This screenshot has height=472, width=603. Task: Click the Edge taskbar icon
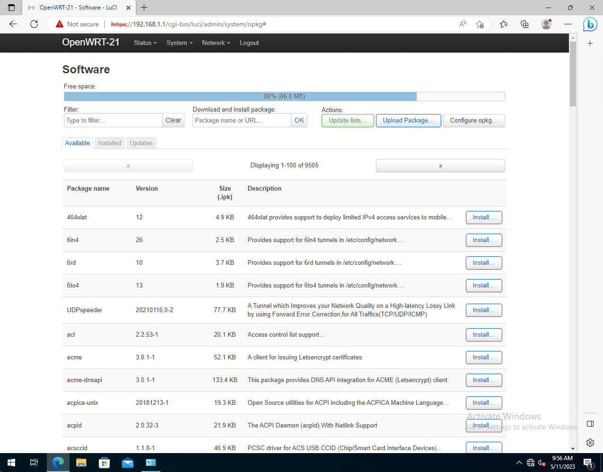click(x=58, y=463)
